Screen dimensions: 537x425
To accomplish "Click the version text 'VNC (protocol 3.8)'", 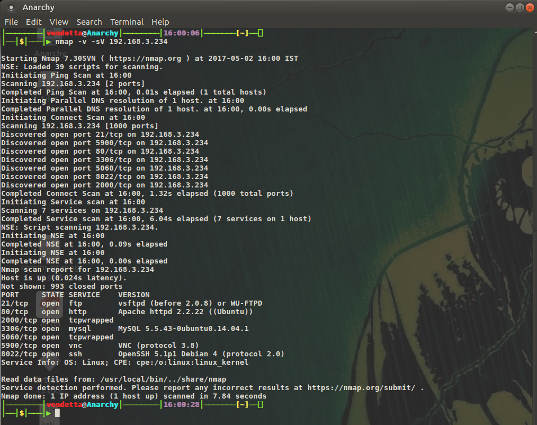I will tap(159, 346).
